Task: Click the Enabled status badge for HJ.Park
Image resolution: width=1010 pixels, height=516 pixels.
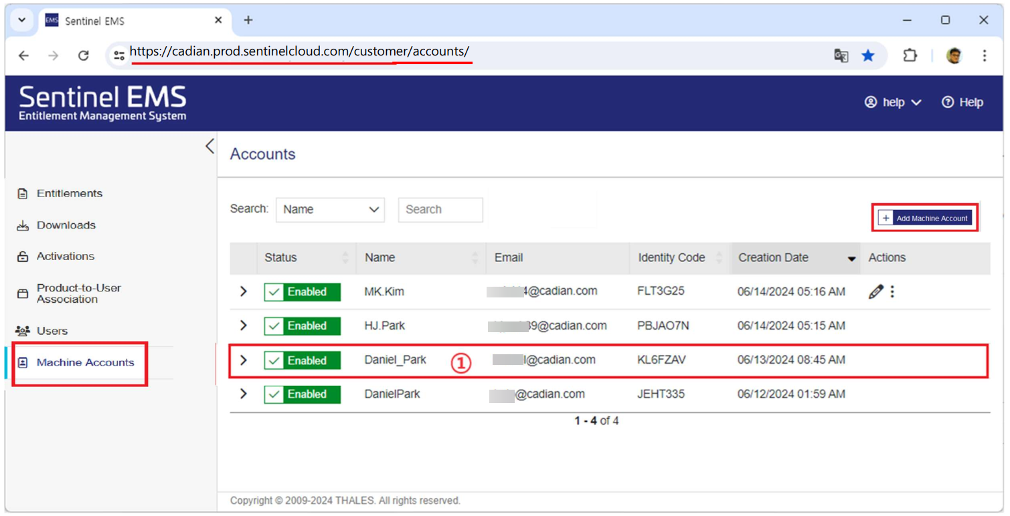Action: tap(302, 326)
